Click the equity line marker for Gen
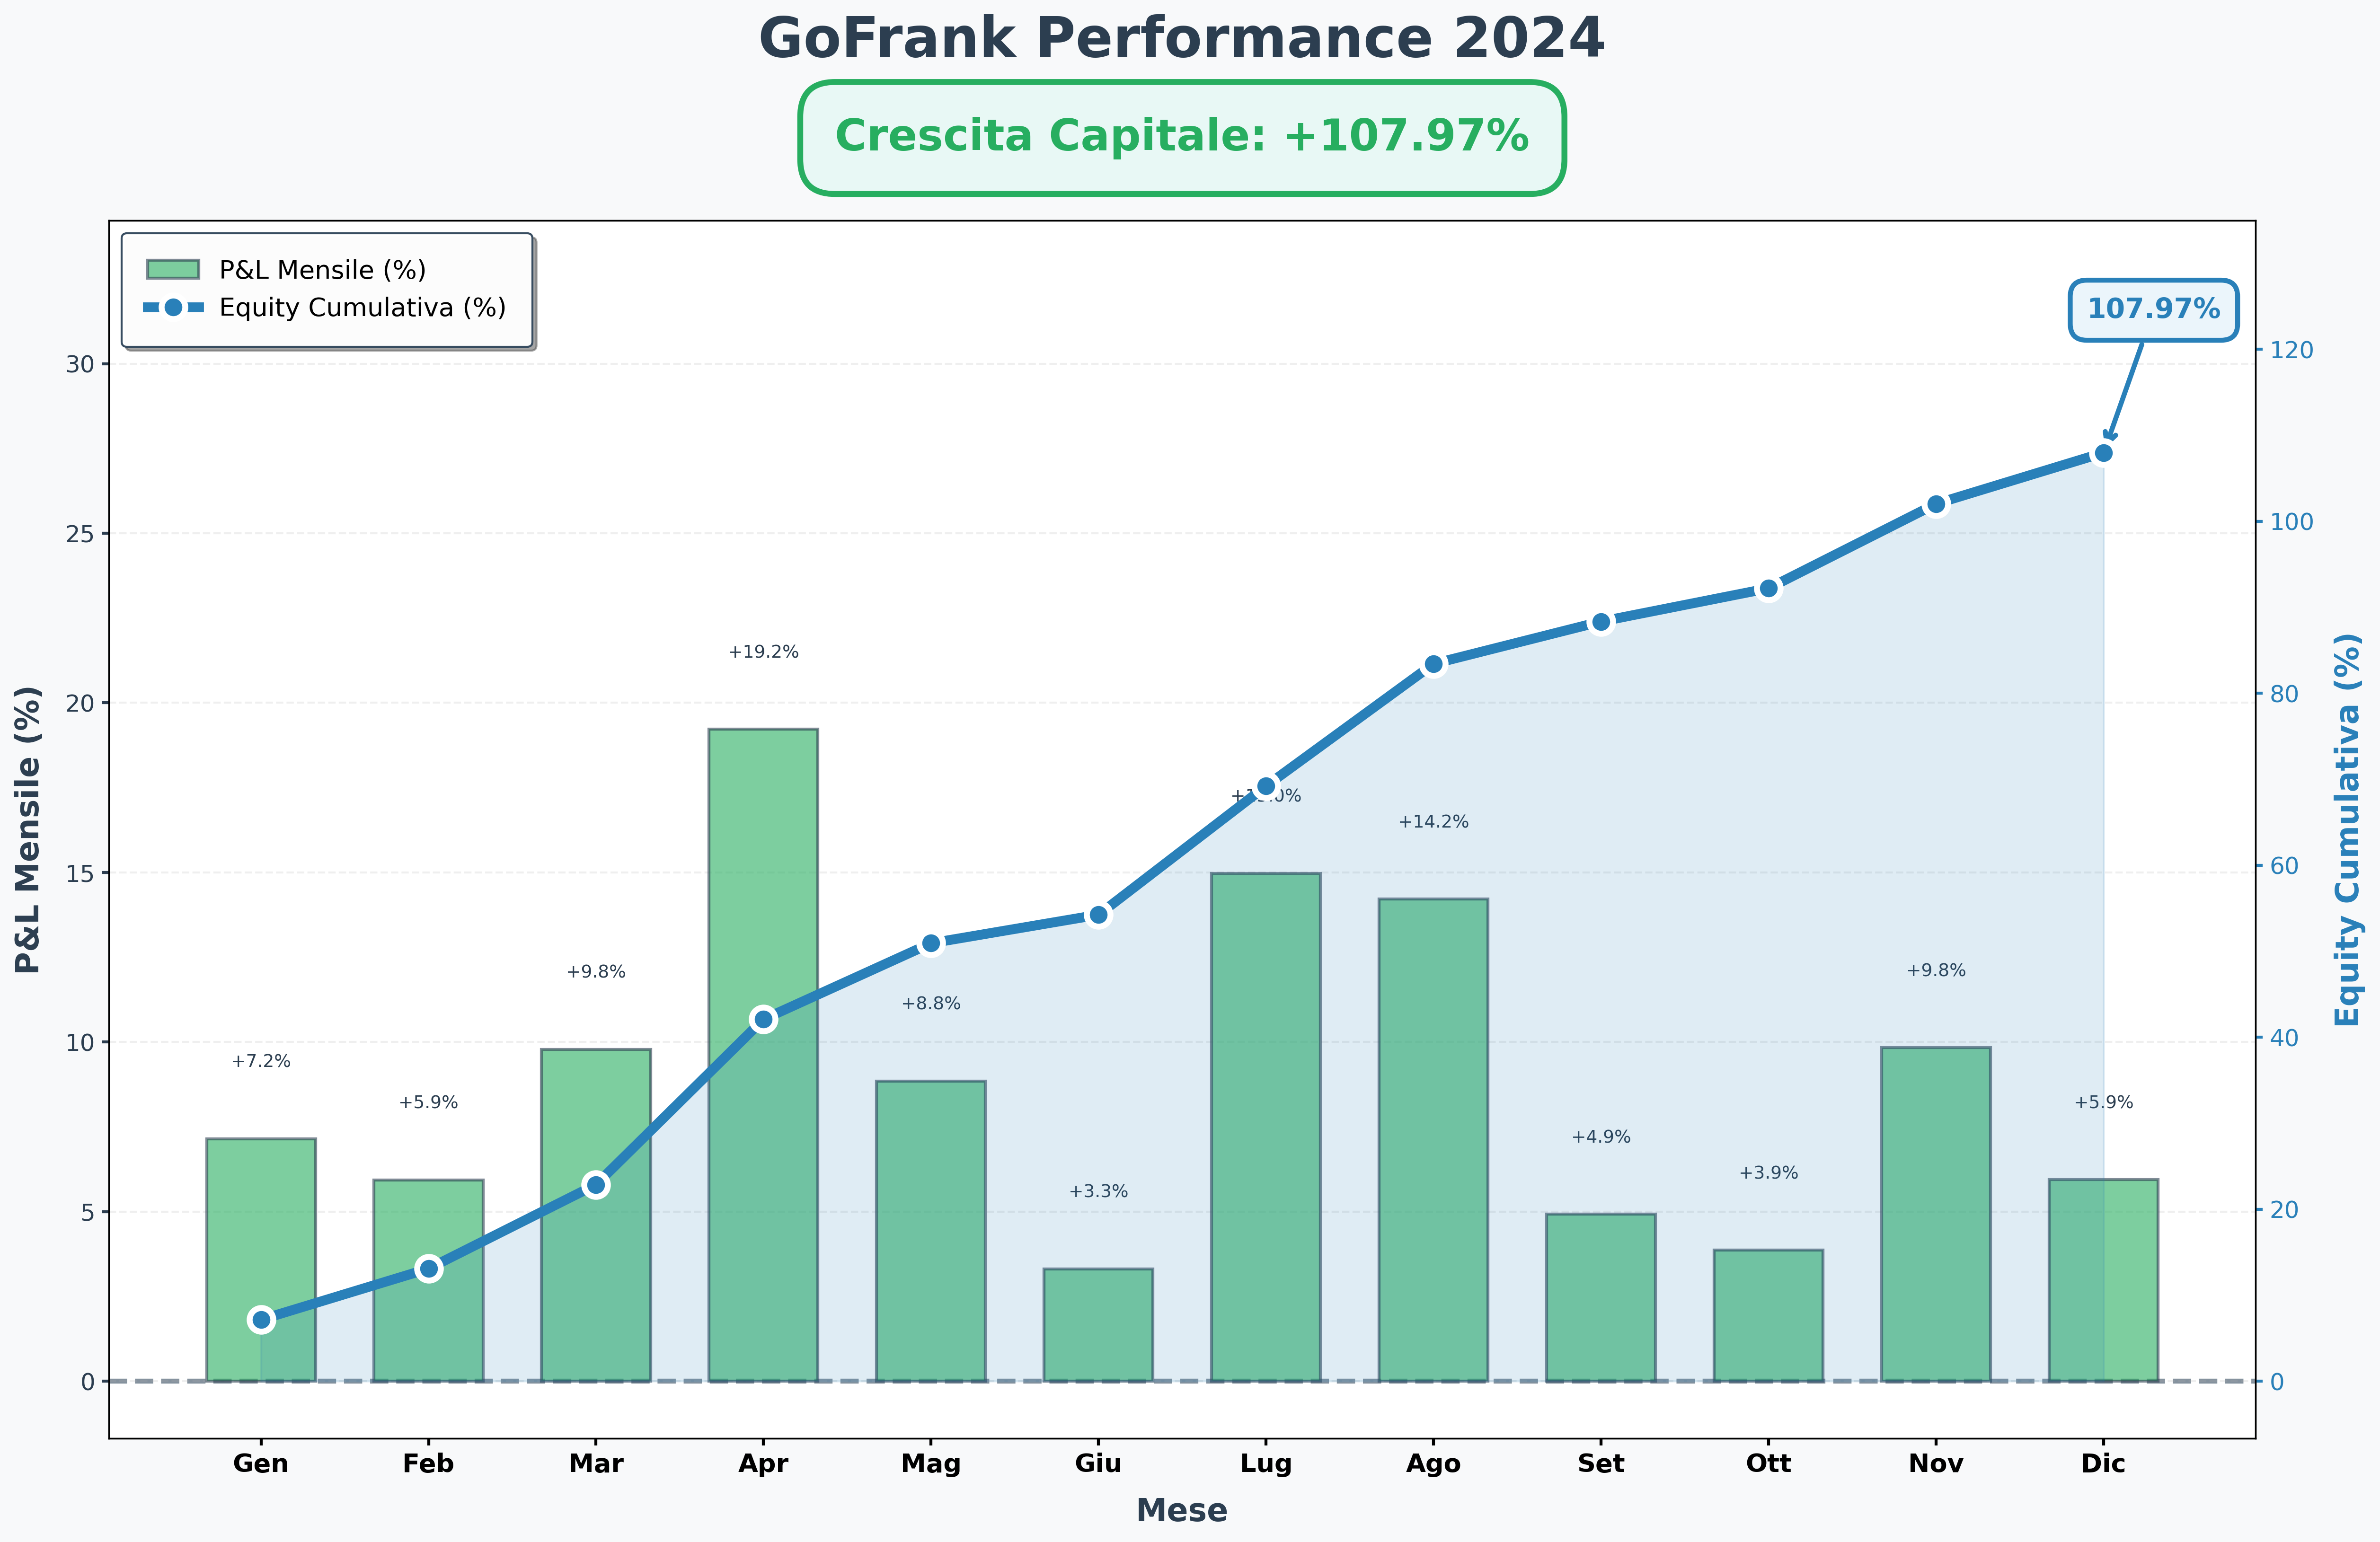The width and height of the screenshot is (2380, 1542). pos(261,1319)
